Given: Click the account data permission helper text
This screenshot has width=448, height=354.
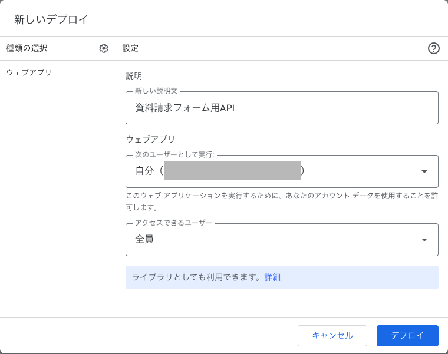Looking at the screenshot, I should [282, 201].
